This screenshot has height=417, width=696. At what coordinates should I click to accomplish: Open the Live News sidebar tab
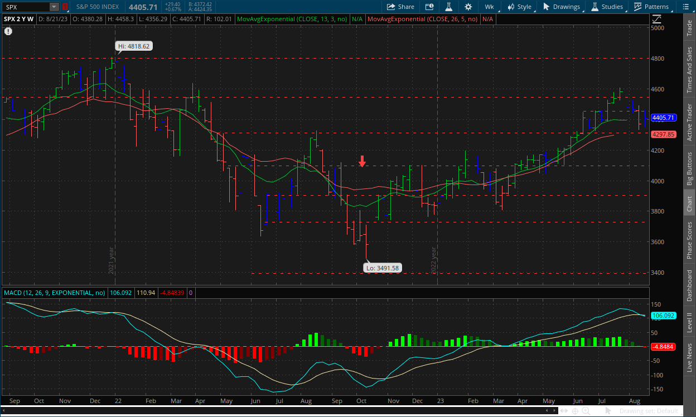(x=689, y=358)
